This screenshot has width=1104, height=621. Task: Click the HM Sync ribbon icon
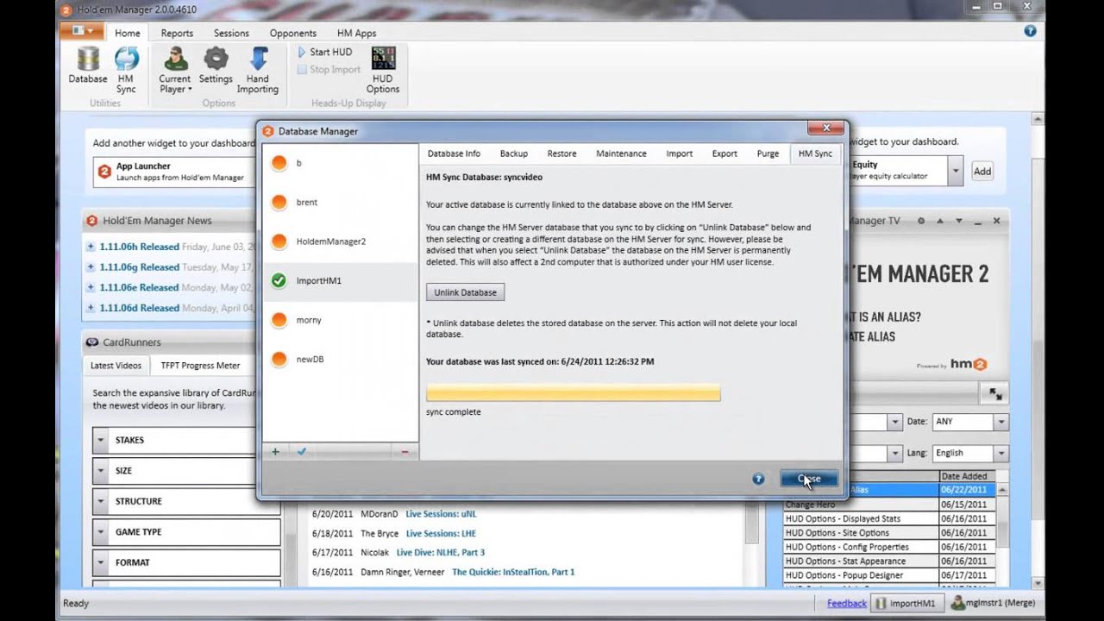pos(126,70)
